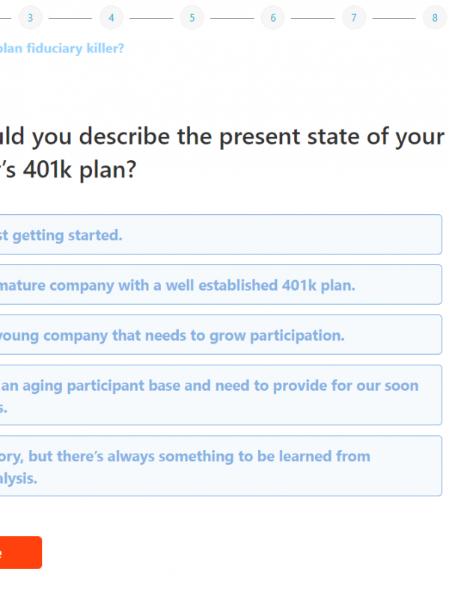Screen dimensions: 449x599
Task: Click the line joining steps 5 and 6
Action: pos(232,17)
